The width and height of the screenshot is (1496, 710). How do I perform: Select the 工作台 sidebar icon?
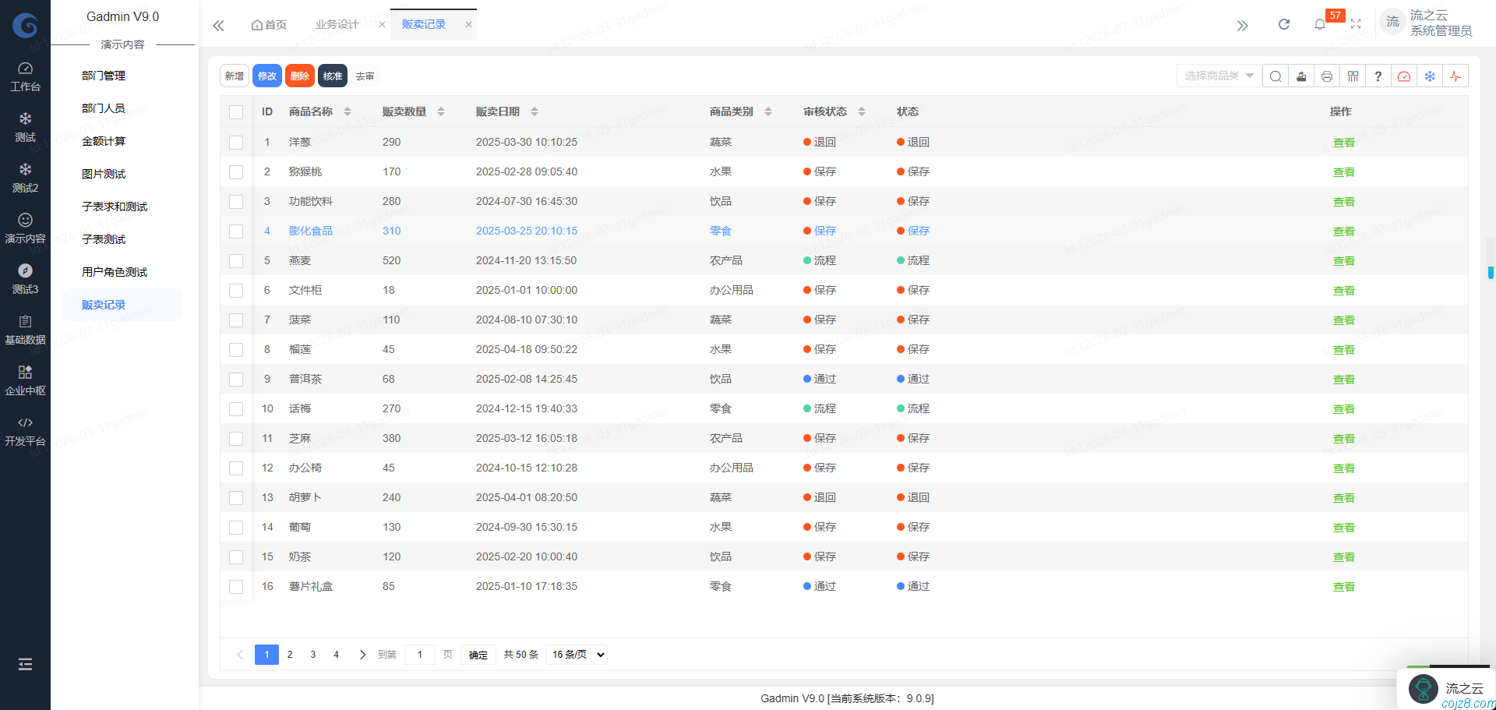click(25, 75)
